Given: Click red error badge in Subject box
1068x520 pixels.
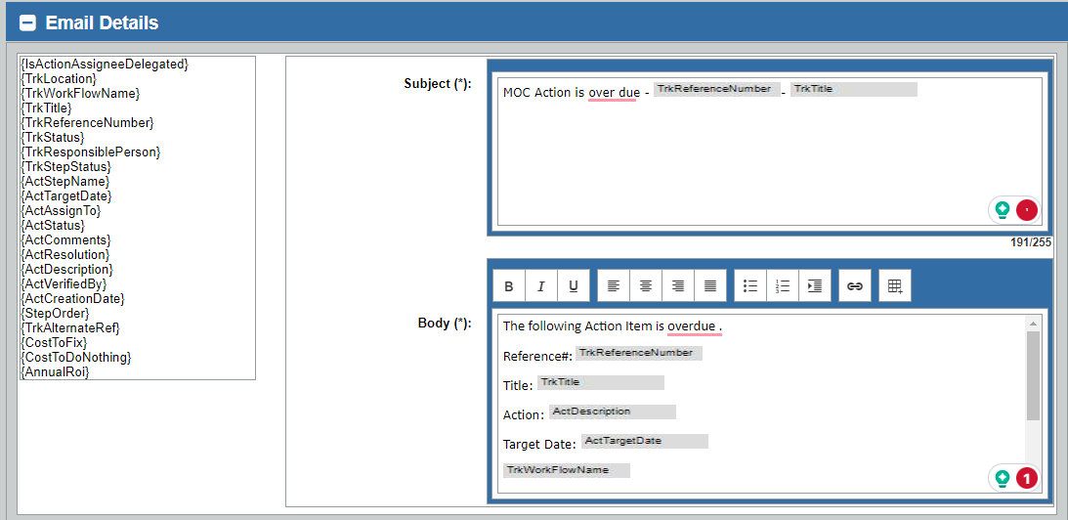Looking at the screenshot, I should point(1026,210).
